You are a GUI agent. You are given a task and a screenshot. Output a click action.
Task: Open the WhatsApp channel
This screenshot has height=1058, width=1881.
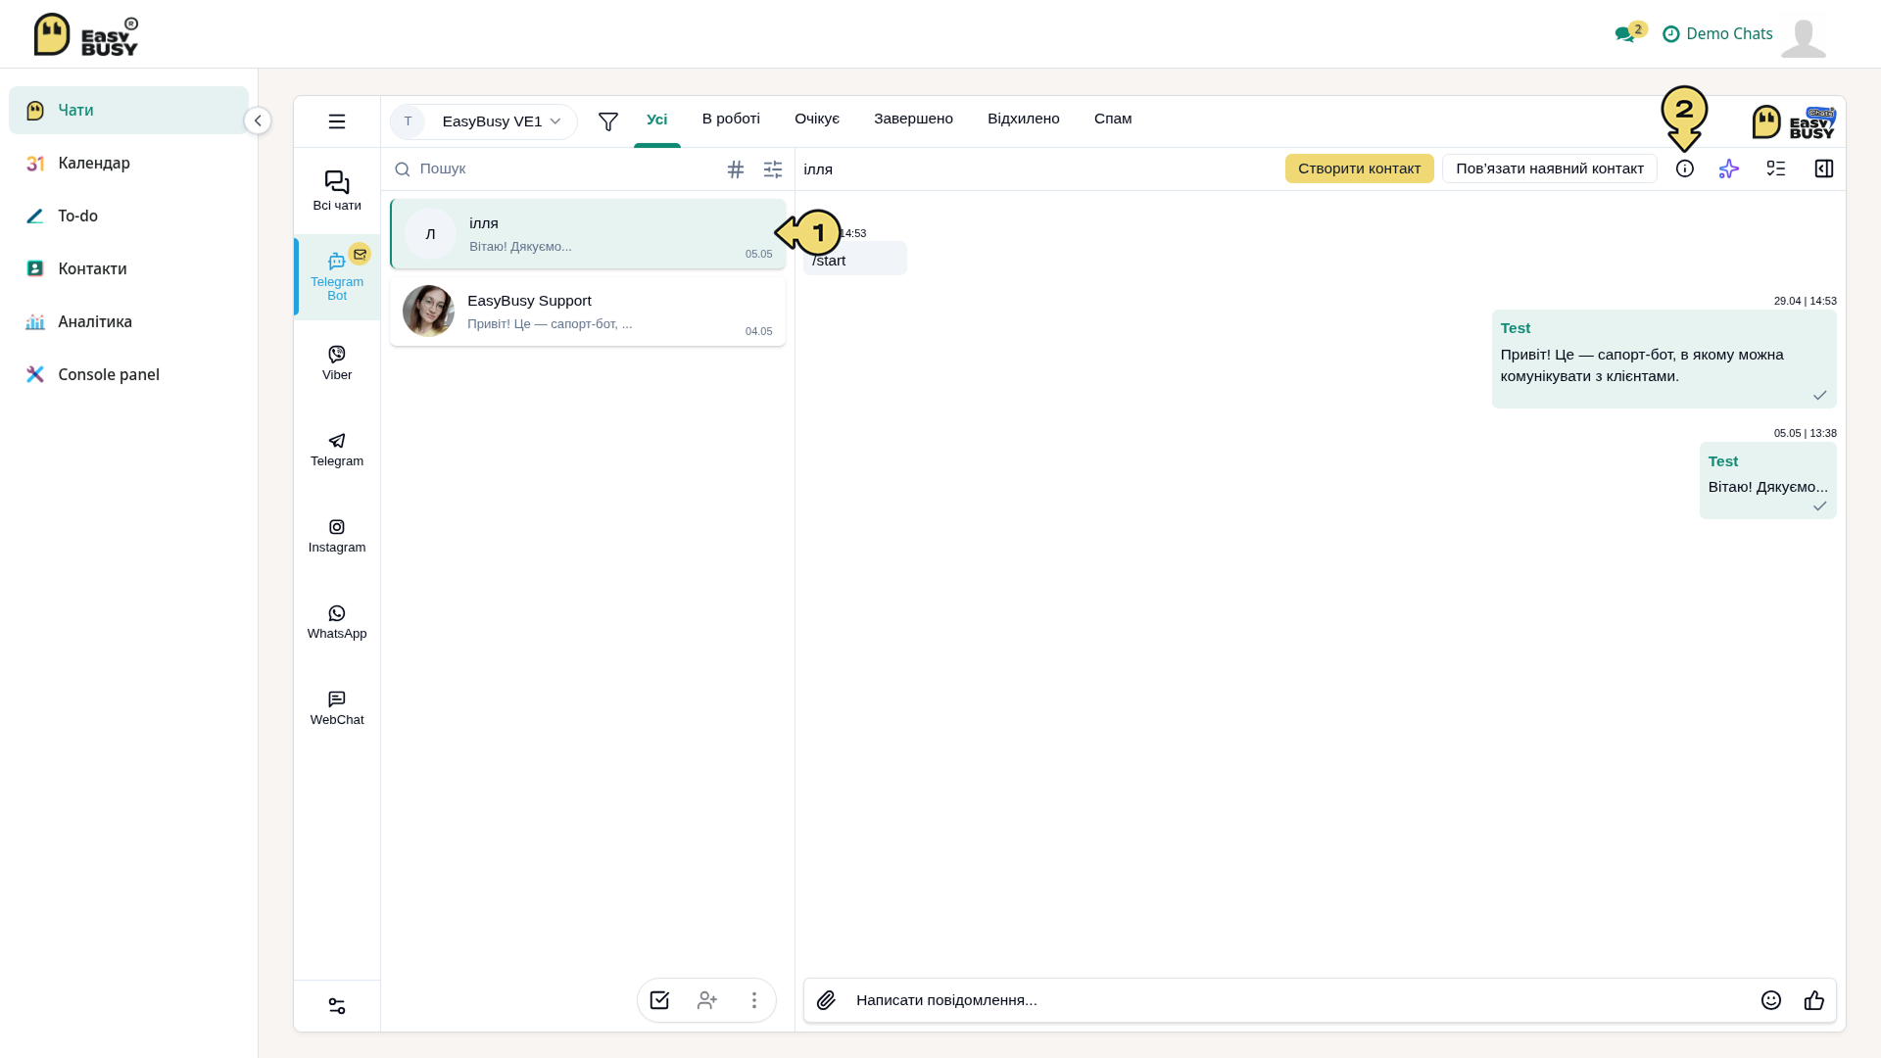[x=336, y=622]
